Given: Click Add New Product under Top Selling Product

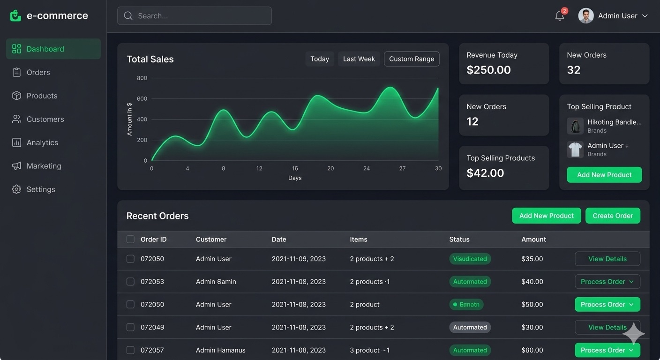Looking at the screenshot, I should pyautogui.click(x=604, y=174).
